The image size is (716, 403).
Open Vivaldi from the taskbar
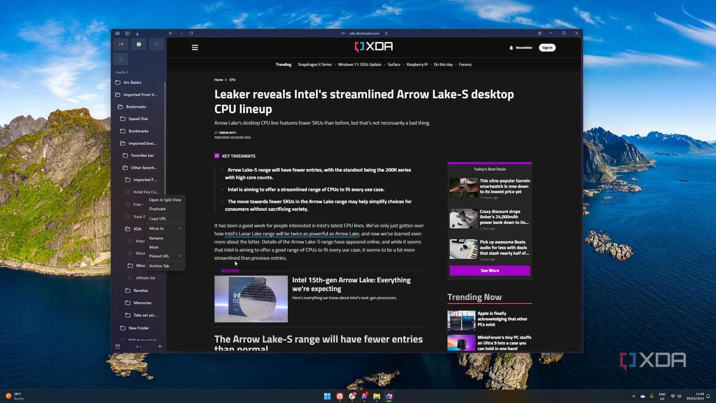point(340,396)
